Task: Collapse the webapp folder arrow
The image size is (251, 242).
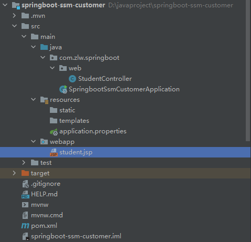Action: point(33,142)
